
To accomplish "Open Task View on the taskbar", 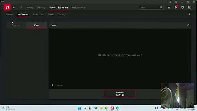I will (x=90, y=108).
